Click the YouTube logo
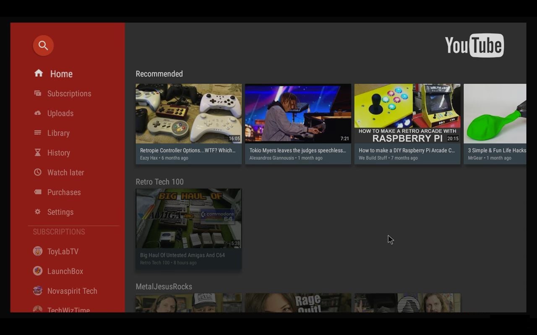The image size is (537, 335). (x=474, y=45)
